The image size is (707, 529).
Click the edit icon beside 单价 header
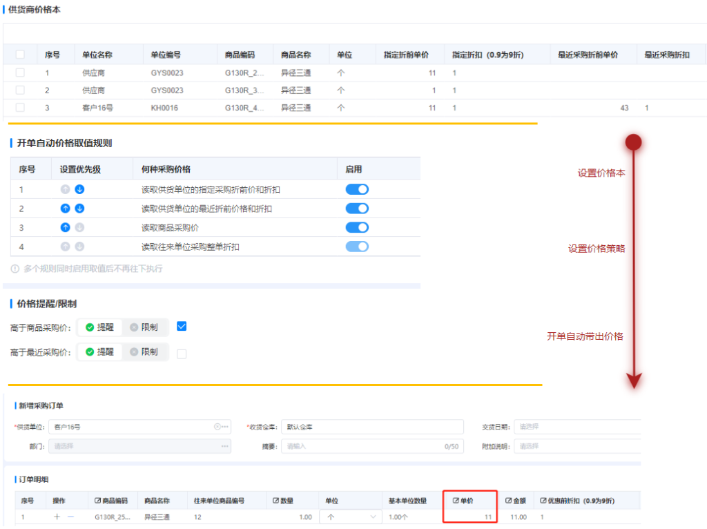(455, 500)
